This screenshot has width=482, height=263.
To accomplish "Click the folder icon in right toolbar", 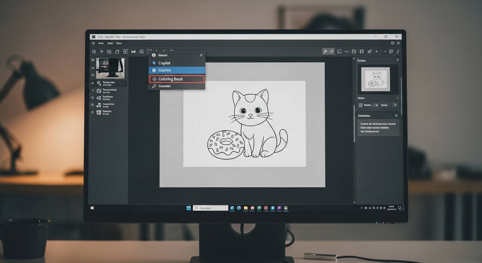I will coord(354,52).
